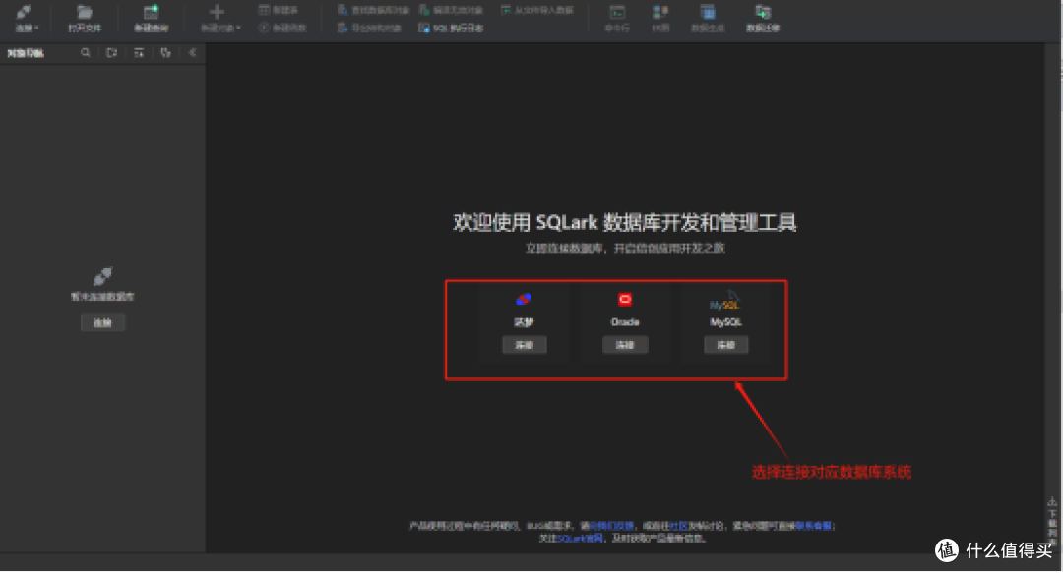Screen dimensions: 1063x573
Task: Click the welcome heading 欢迎使用 SQLark
Action: click(625, 222)
